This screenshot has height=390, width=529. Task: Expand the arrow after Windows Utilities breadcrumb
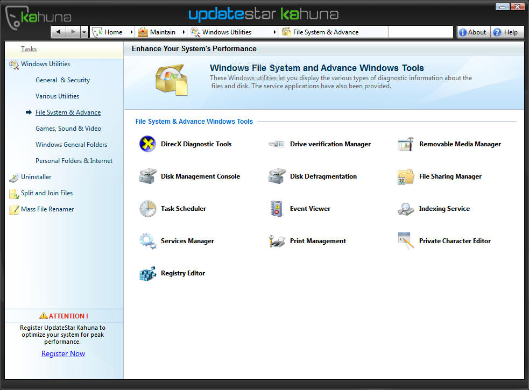point(274,32)
